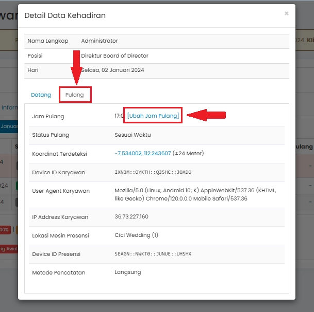Click the Device ID Karyawan code
314x312 pixels.
pyautogui.click(x=153, y=172)
